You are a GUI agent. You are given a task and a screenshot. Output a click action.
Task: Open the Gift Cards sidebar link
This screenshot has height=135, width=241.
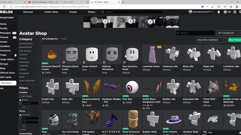click(6, 77)
